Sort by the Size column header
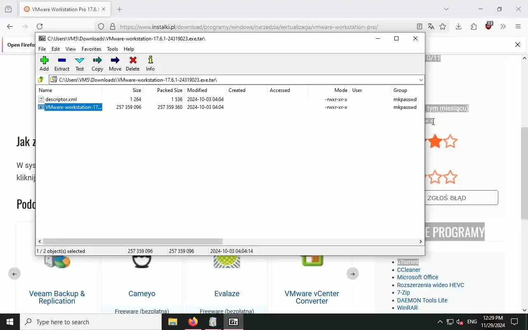The image size is (528, 330). point(123,90)
